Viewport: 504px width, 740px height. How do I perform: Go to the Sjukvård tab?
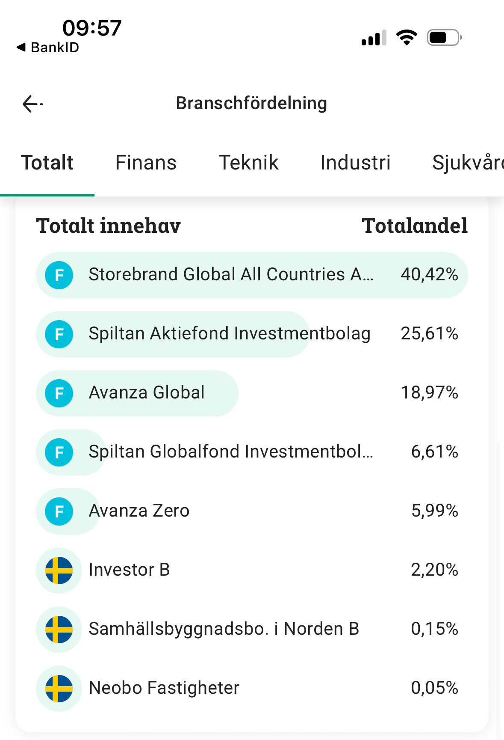coord(467,163)
